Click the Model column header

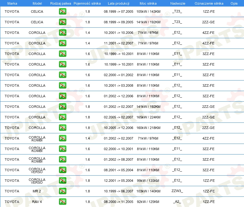tap(37, 3)
